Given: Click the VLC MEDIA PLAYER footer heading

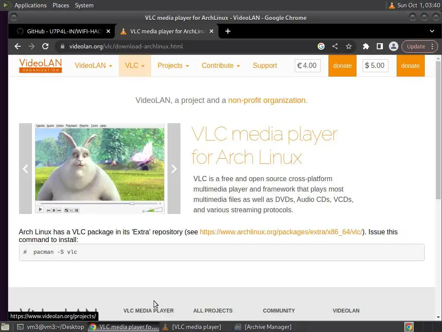Looking at the screenshot, I should (148, 310).
